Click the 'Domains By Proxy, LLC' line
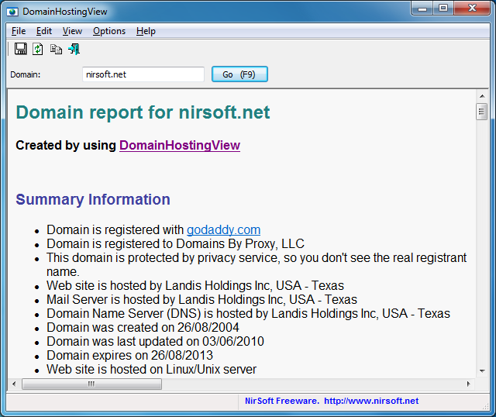This screenshot has height=417, width=496. pyautogui.click(x=176, y=243)
